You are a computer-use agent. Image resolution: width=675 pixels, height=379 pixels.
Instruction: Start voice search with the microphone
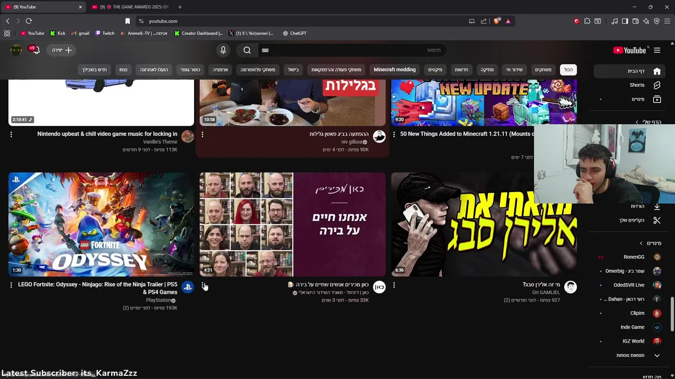pyautogui.click(x=223, y=50)
